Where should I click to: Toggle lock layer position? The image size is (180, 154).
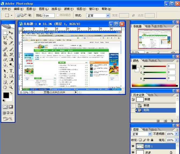click(148, 140)
